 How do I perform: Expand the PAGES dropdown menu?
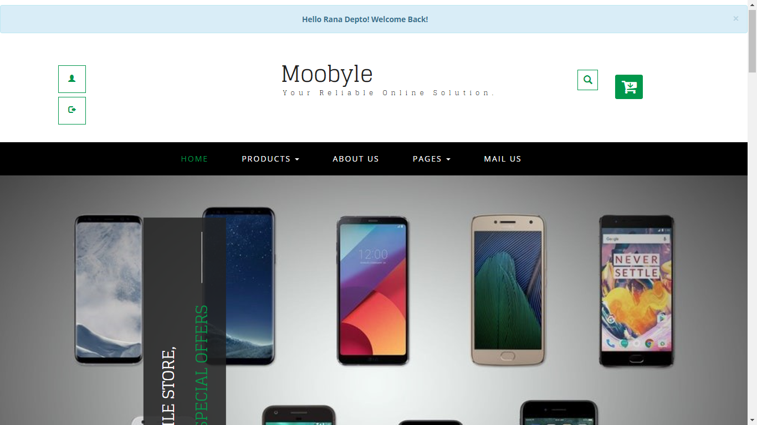[432, 159]
